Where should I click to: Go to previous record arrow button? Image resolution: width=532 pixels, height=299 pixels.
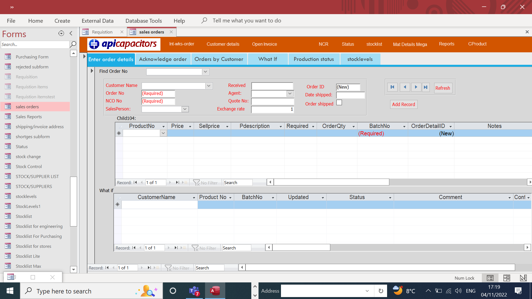(x=405, y=87)
